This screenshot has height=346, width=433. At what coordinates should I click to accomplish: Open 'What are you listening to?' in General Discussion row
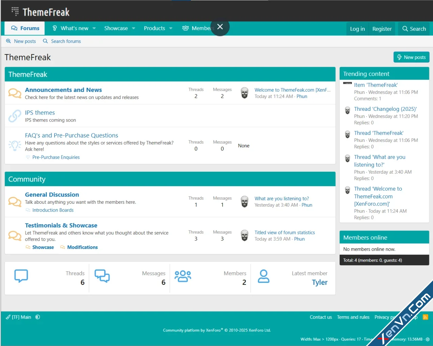(x=282, y=199)
